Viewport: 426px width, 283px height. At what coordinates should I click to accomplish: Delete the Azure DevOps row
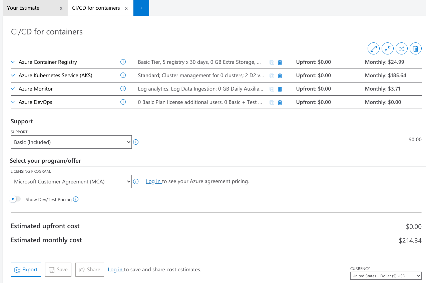pyautogui.click(x=280, y=102)
